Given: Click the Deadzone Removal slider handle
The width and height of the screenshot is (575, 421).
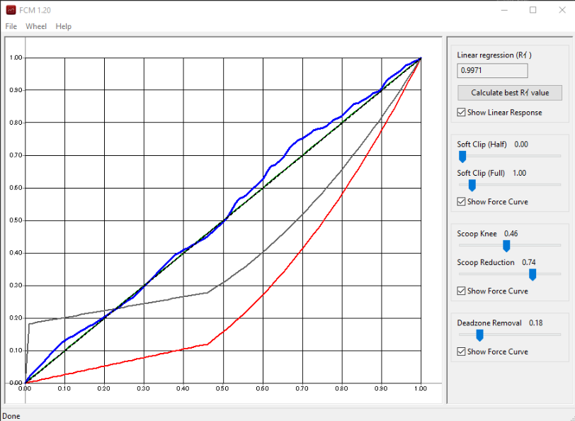Looking at the screenshot, I should click(x=479, y=335).
